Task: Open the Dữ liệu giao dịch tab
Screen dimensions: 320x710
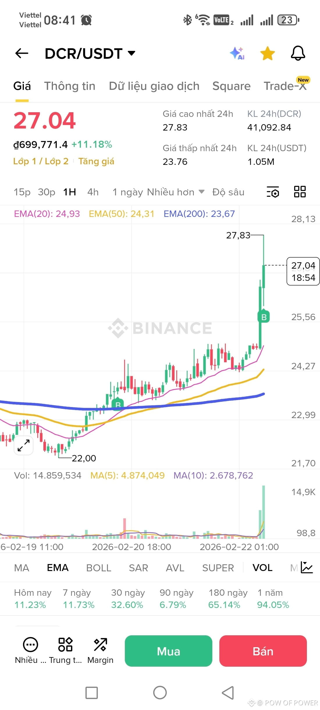Action: (154, 86)
